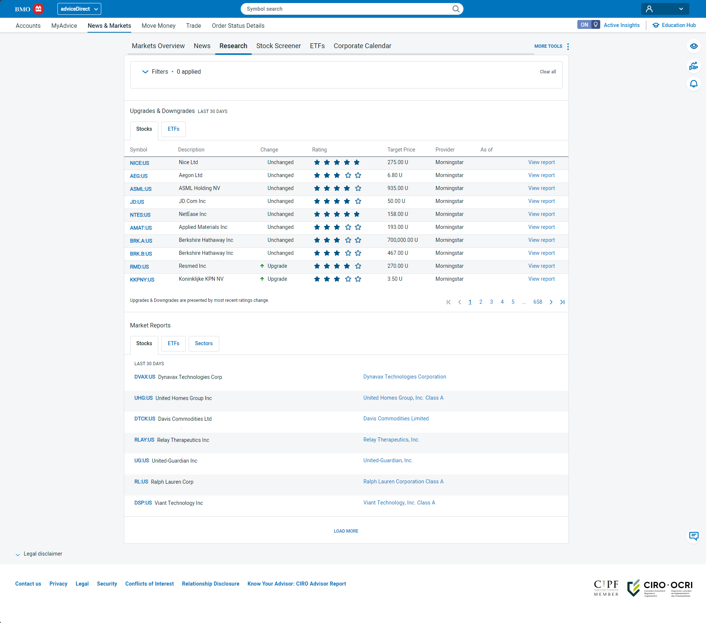Screen dimensions: 706x623
Task: Click the Education Hub graduation cap icon
Action: point(656,25)
